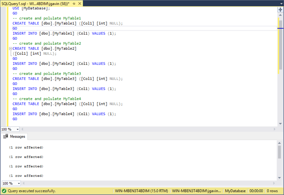
Task: Click editor vertical scrollbar up arrow
Action: (281, 15)
